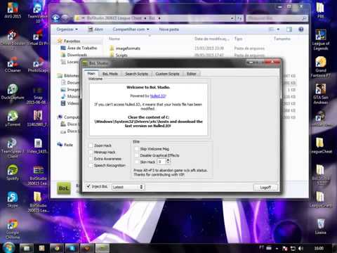
Task: Toggle the Extra Awareness checkbox
Action: tap(91, 159)
